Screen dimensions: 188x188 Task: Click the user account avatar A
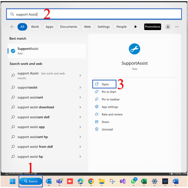click(x=168, y=27)
